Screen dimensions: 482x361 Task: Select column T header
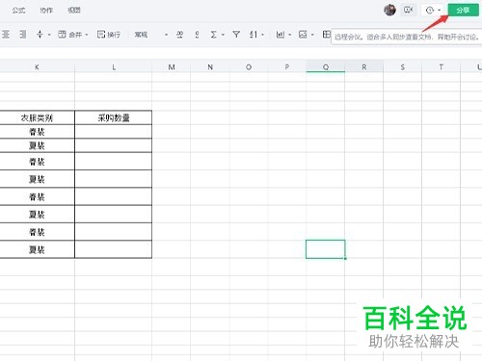click(x=442, y=67)
